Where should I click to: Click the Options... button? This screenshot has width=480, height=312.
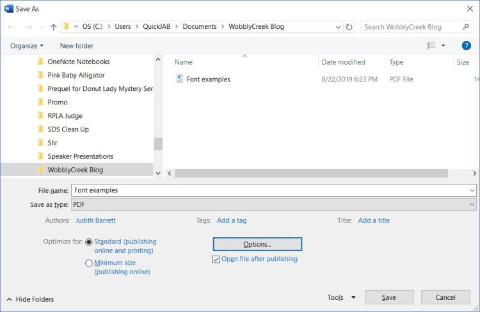tap(257, 244)
